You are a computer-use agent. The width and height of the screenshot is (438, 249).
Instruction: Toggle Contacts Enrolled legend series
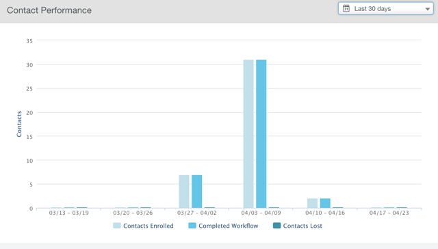coord(143,226)
